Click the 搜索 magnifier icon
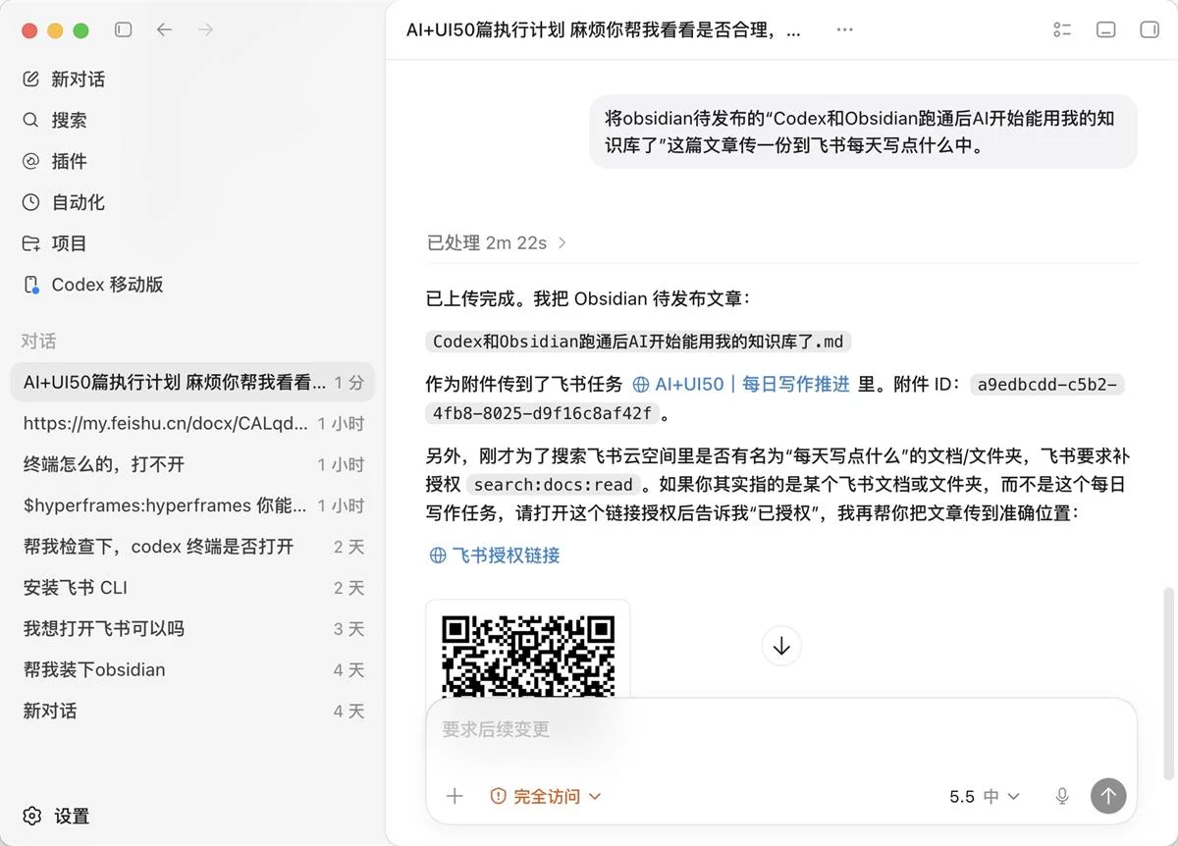Viewport: 1178px width, 846px height. (31, 121)
